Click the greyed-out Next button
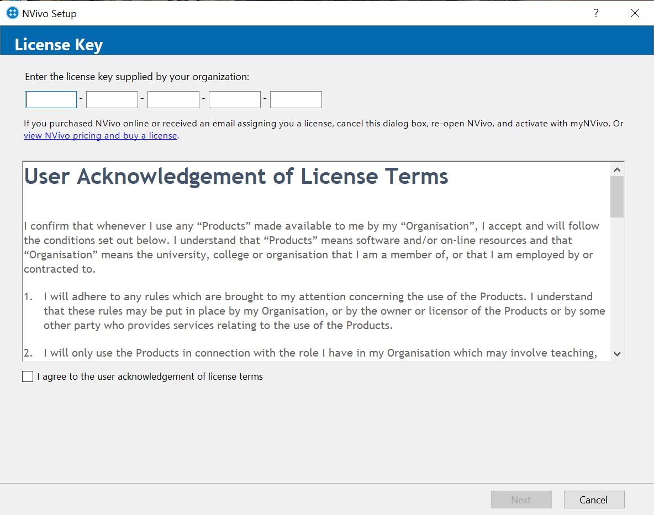 point(521,500)
